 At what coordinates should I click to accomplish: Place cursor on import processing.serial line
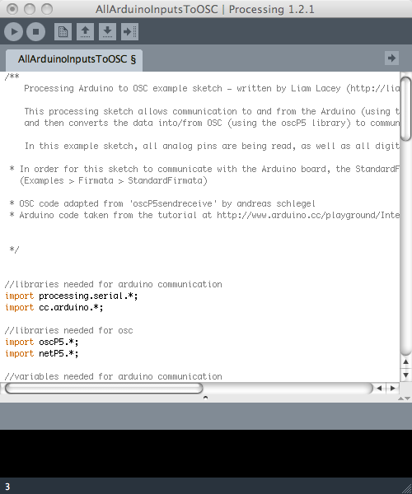71,296
